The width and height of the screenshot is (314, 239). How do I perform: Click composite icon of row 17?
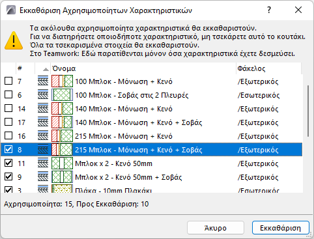(x=43, y=122)
